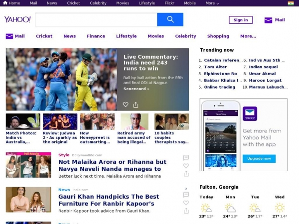Open Mobile from the top bar
This screenshot has height=224, width=299.
pyautogui.click(x=190, y=3)
